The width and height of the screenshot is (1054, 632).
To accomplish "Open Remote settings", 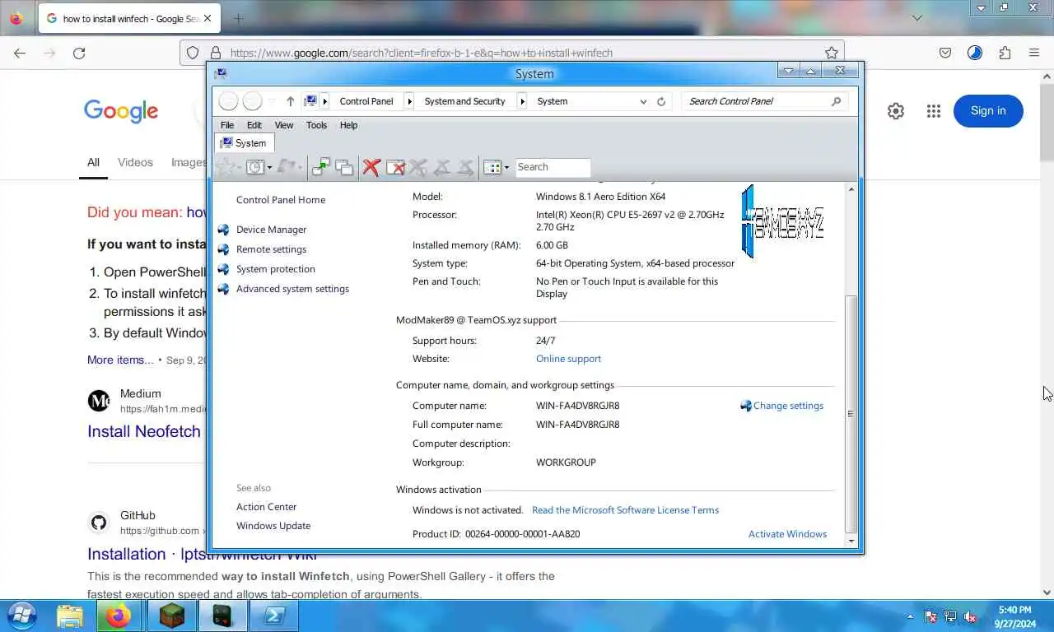I will click(271, 249).
